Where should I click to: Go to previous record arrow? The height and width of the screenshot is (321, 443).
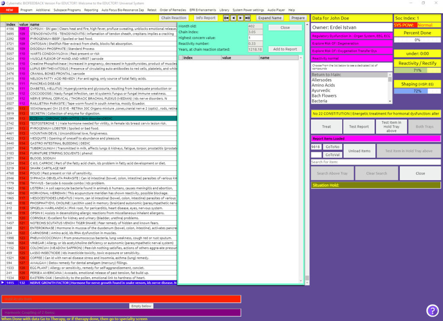click(x=233, y=18)
